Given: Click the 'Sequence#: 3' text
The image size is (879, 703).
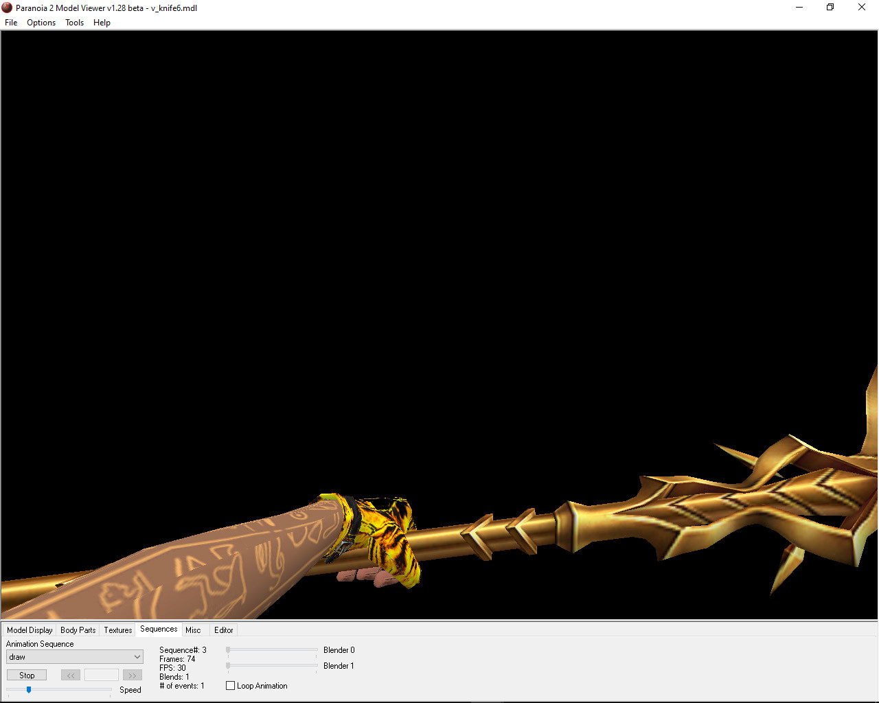Looking at the screenshot, I should click(x=183, y=650).
